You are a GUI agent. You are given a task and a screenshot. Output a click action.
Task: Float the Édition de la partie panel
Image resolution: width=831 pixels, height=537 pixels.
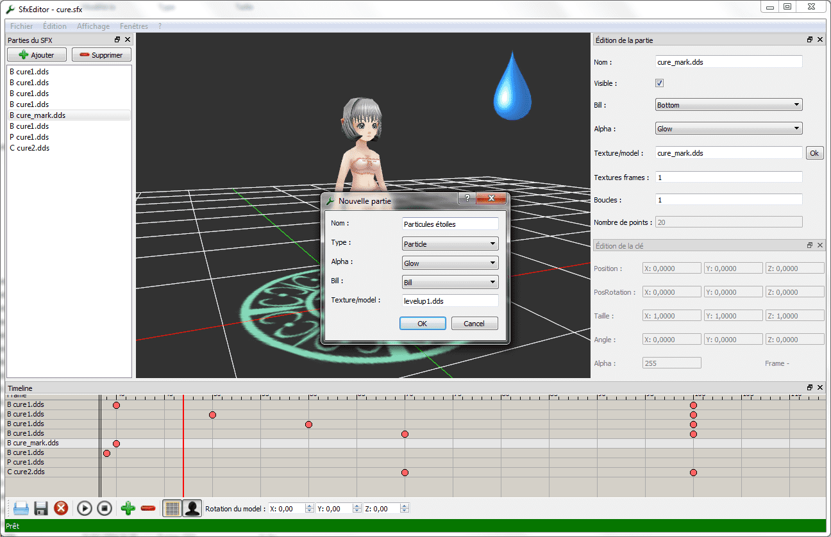click(x=810, y=40)
